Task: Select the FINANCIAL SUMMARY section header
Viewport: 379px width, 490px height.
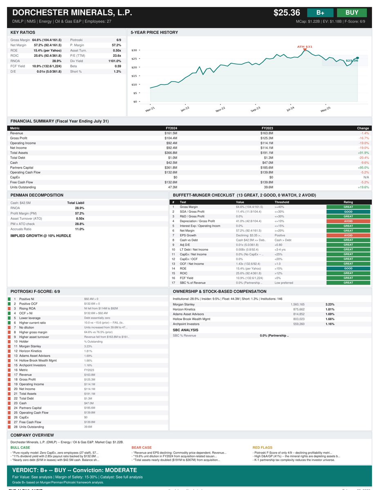Action: pos(59,121)
